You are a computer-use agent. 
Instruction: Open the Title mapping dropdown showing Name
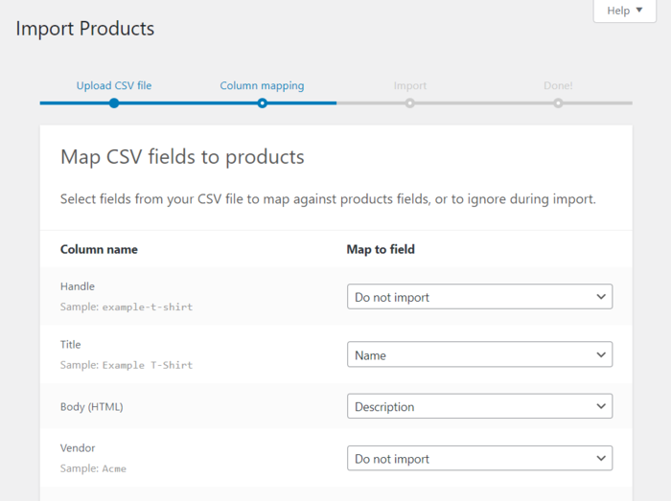[479, 354]
